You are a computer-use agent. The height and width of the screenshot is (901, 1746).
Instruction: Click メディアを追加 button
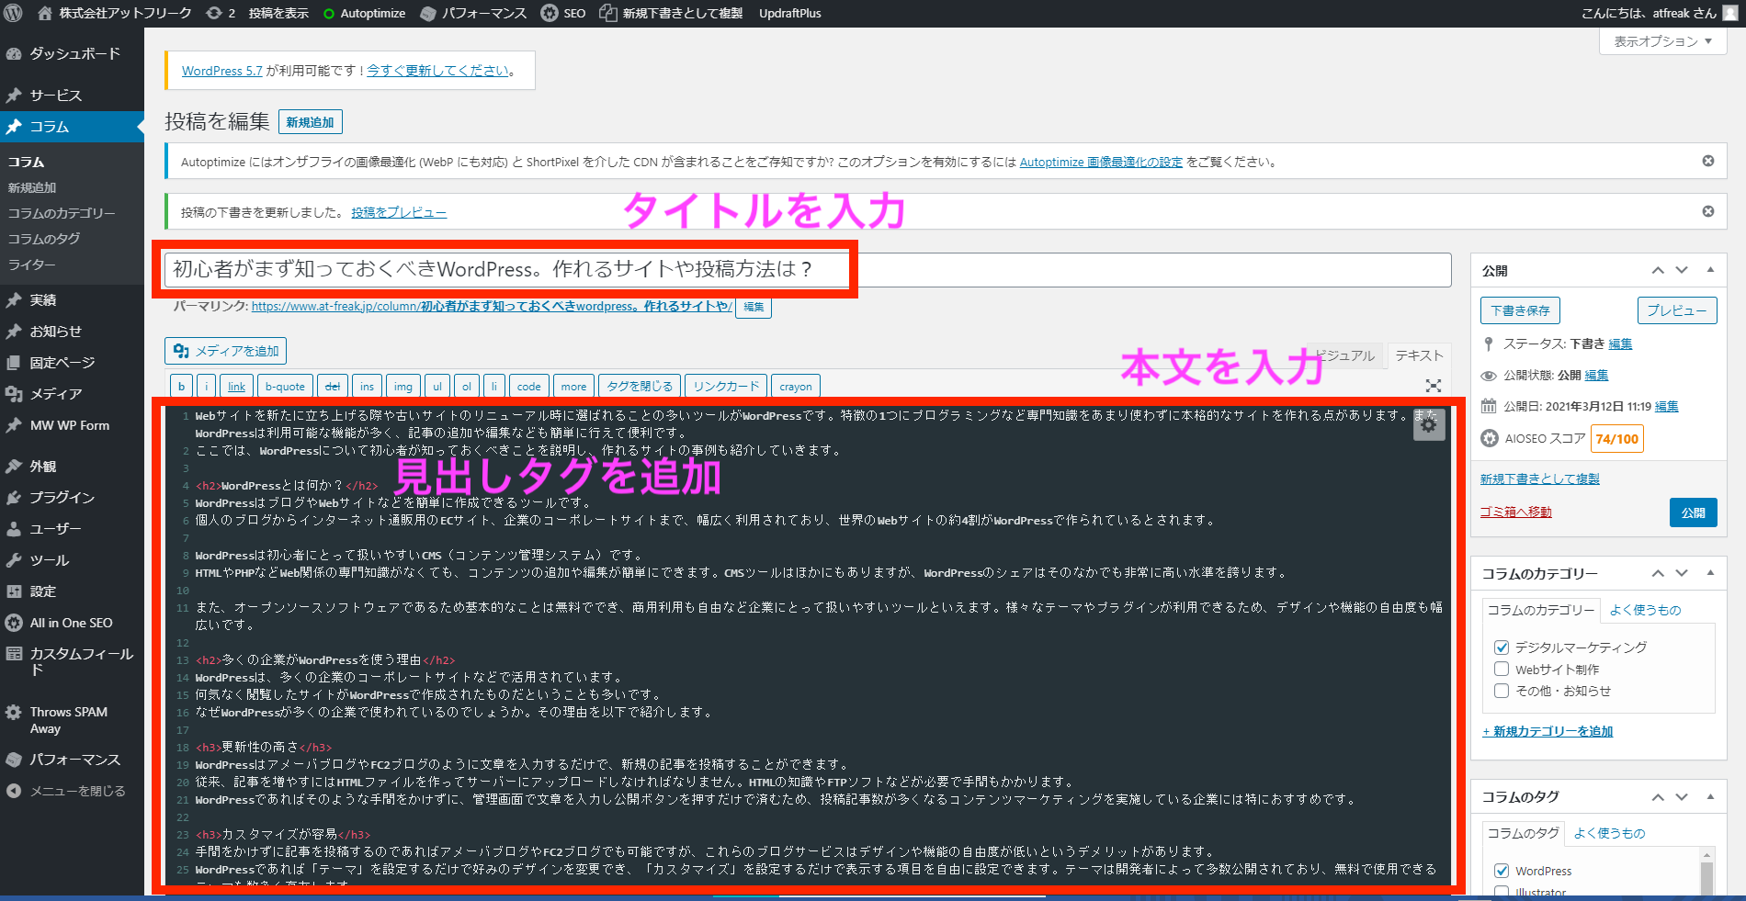[226, 351]
